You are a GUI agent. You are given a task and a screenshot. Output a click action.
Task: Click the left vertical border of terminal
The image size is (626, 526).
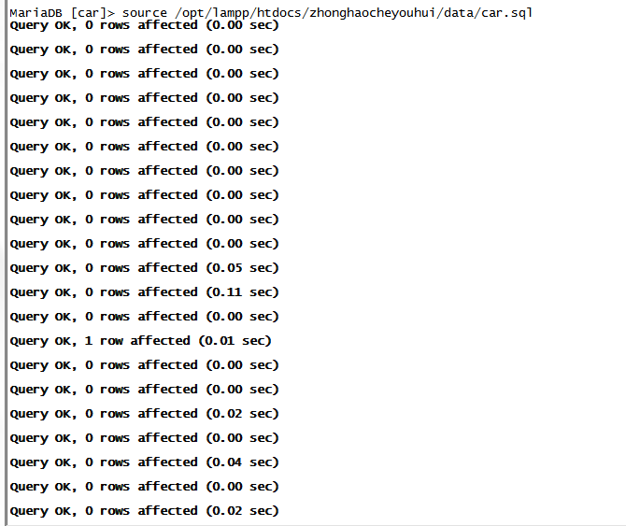tap(6, 263)
